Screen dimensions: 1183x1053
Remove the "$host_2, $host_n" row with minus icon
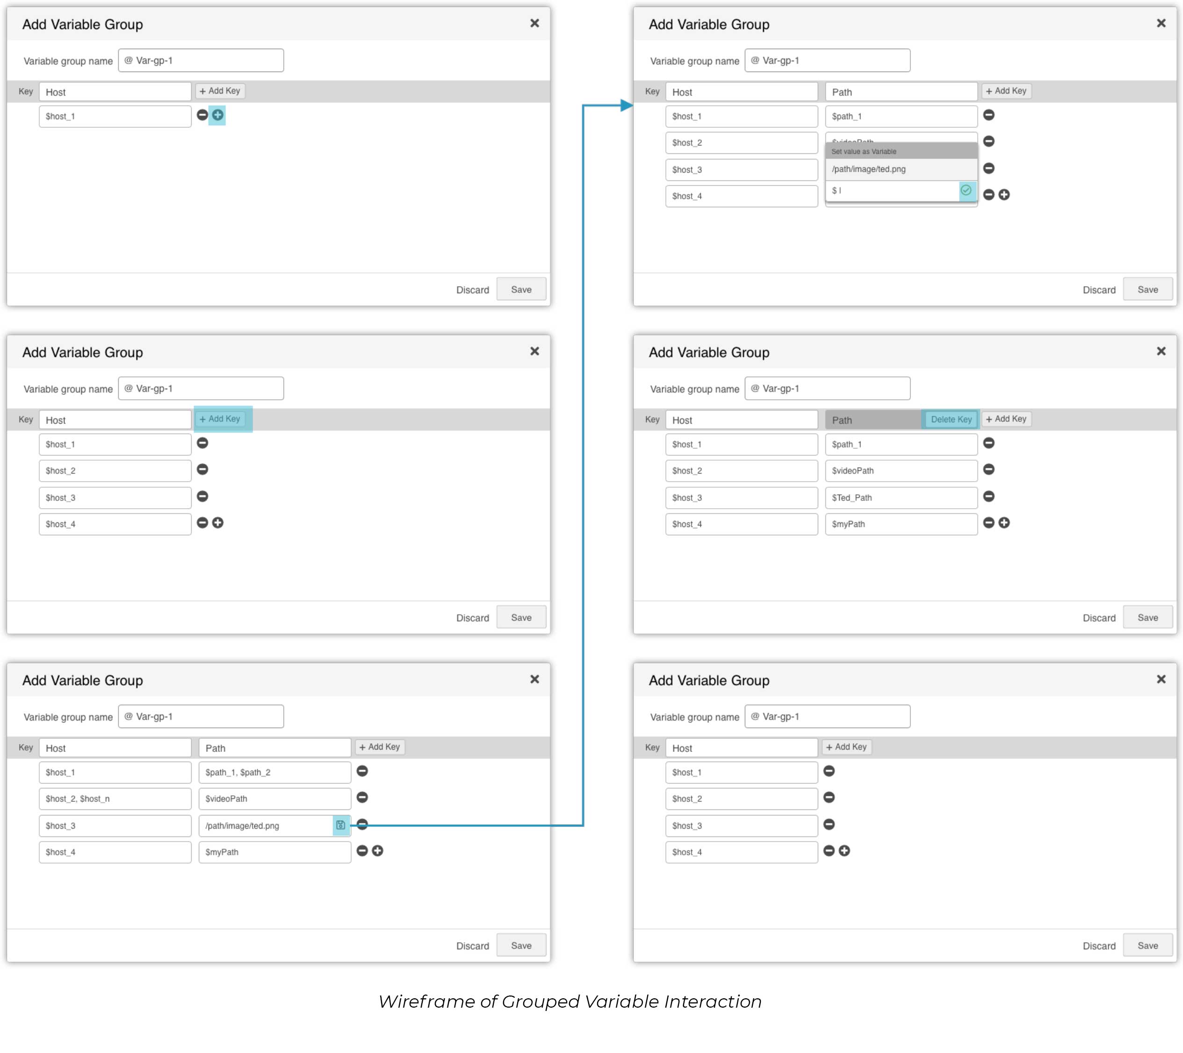click(362, 798)
